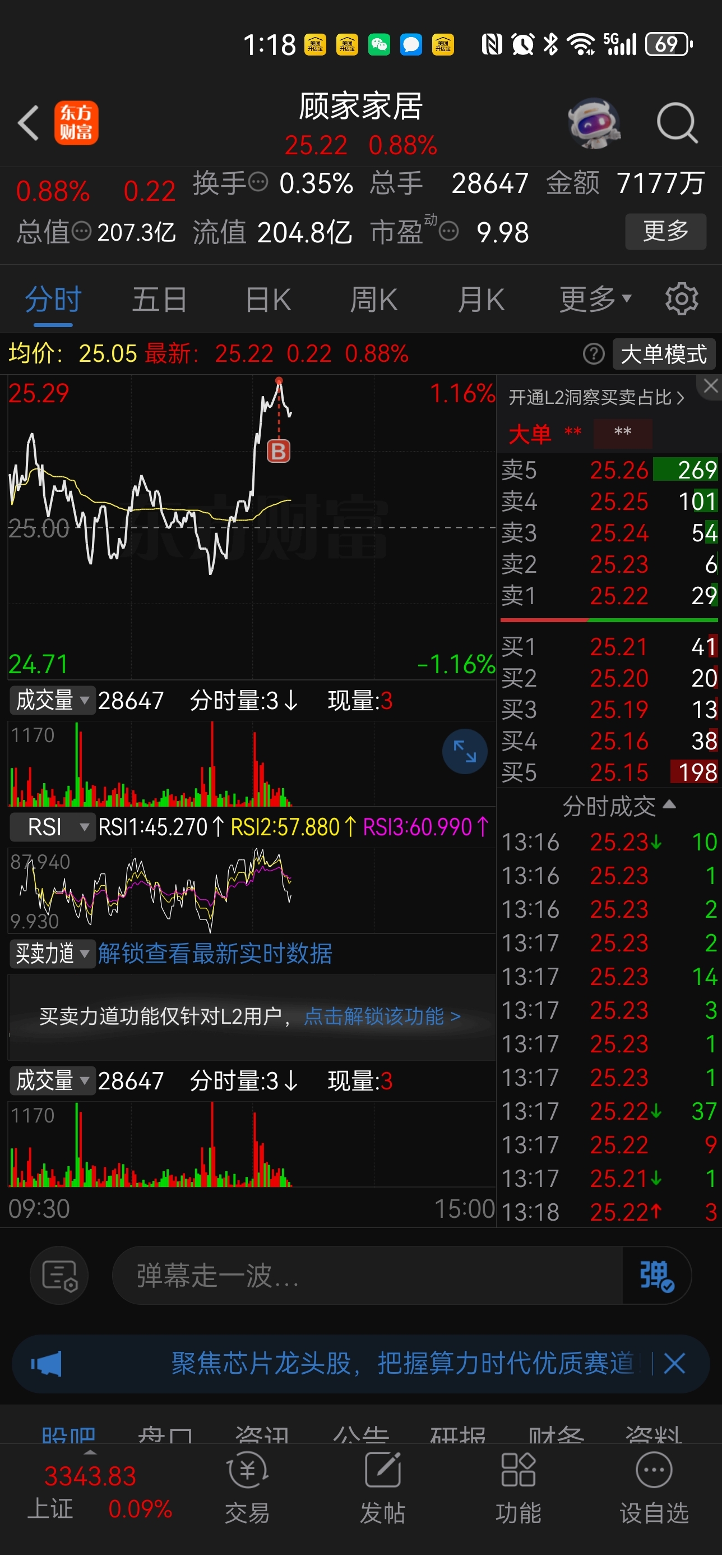722x1555 pixels.
Task: Tap buy/sell ratio bar under 卖1
Action: click(x=609, y=620)
